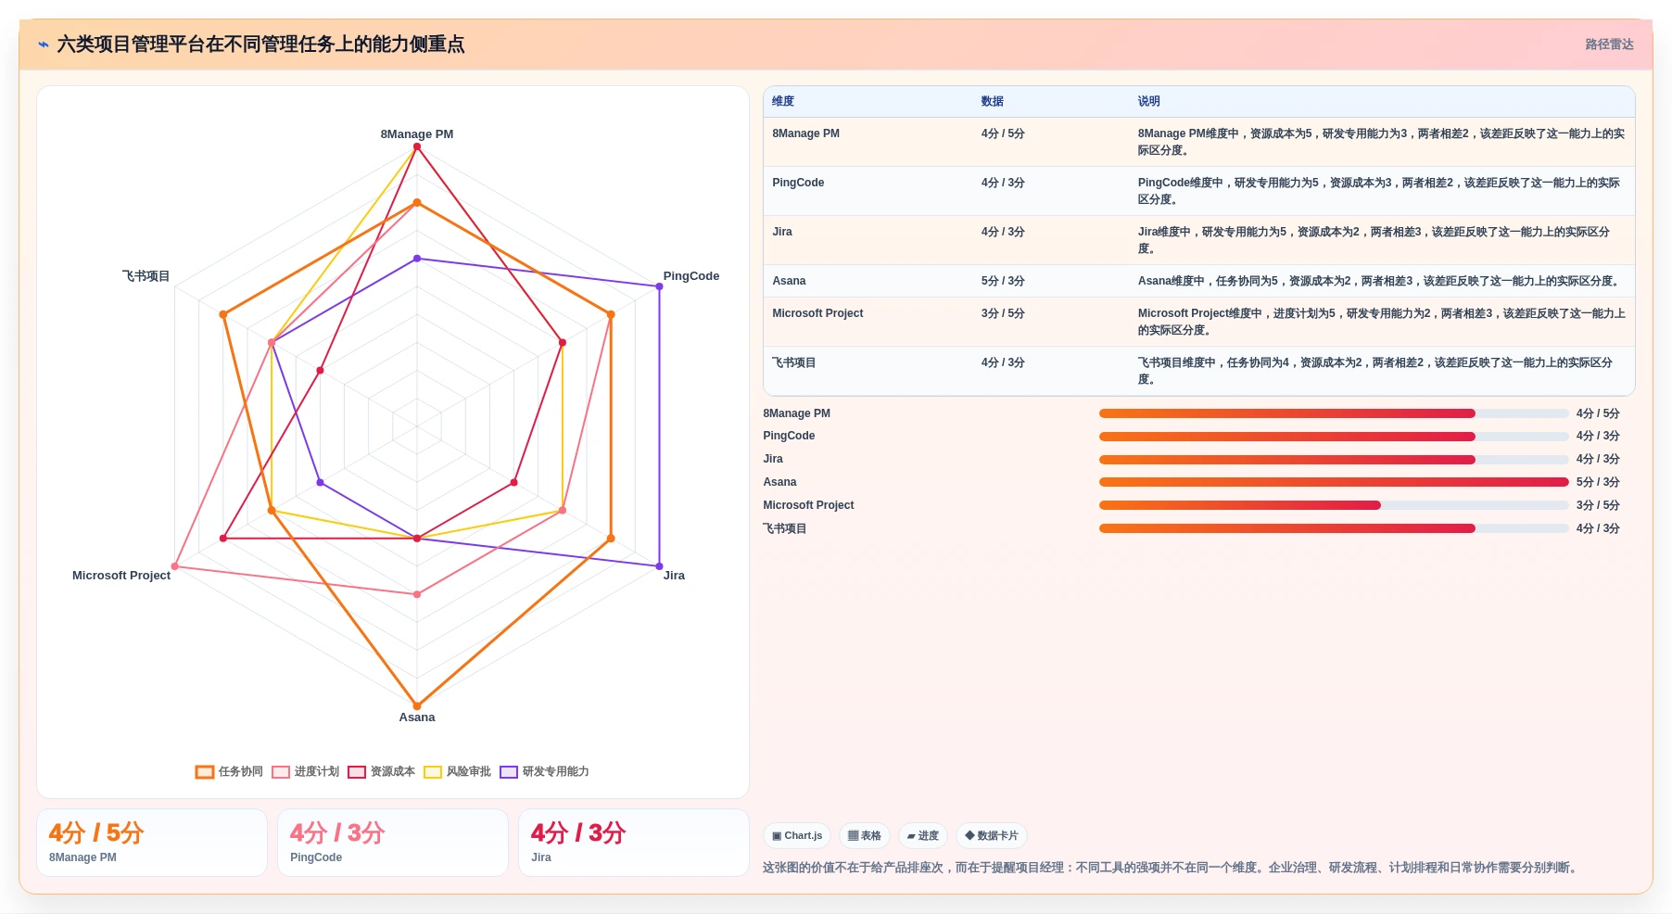Open the 8Manage PM summary card

click(x=152, y=843)
